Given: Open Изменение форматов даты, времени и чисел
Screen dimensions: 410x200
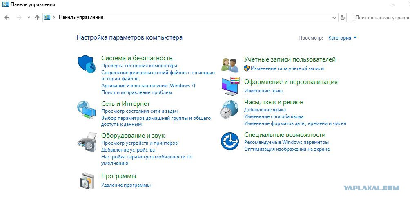Looking at the screenshot, I should (x=295, y=123).
